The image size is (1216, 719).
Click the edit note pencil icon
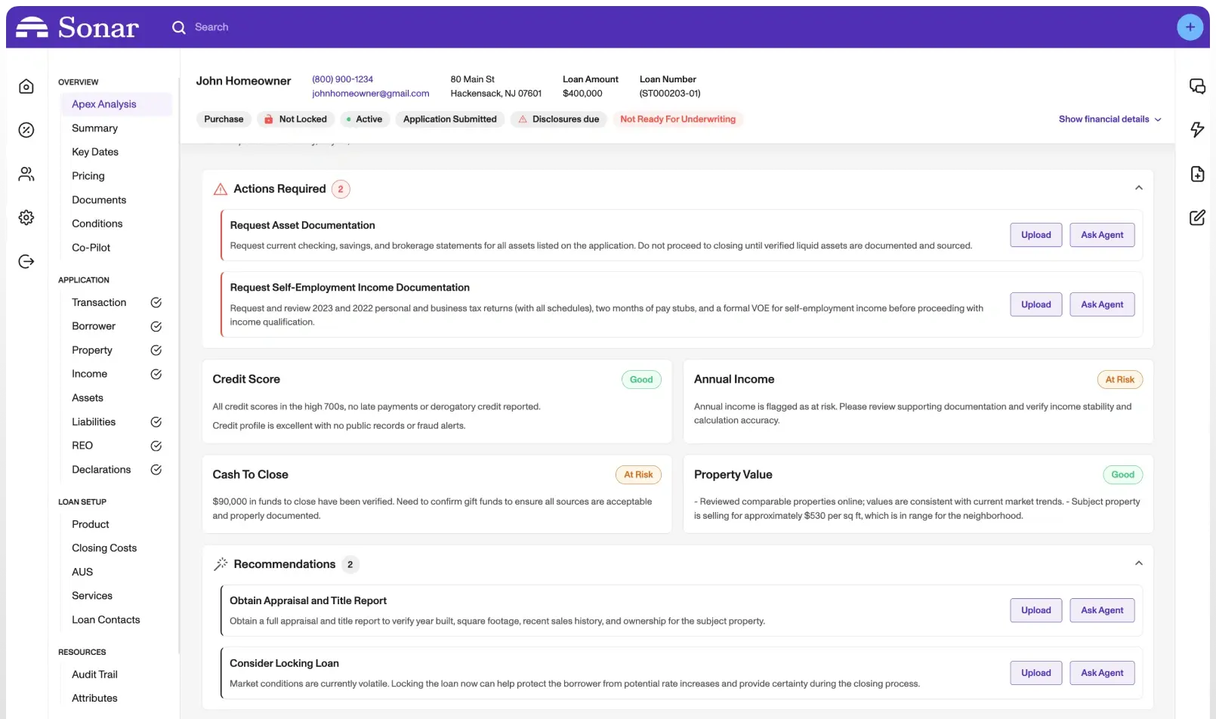[x=1197, y=218]
